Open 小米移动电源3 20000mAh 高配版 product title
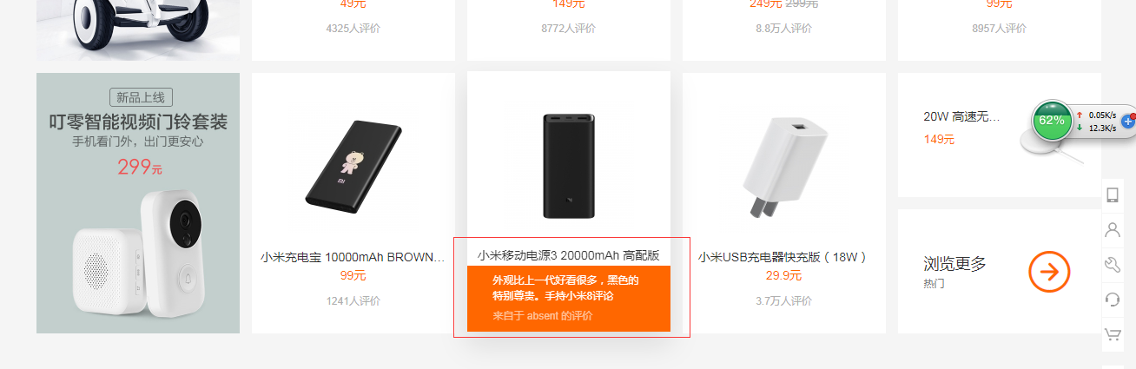Image resolution: width=1136 pixels, height=369 pixels. [x=568, y=255]
